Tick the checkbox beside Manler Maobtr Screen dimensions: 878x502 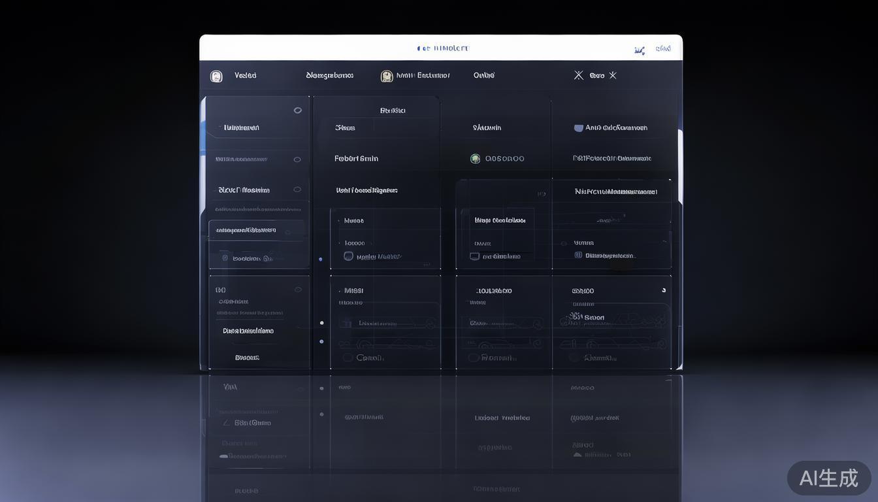tap(348, 257)
